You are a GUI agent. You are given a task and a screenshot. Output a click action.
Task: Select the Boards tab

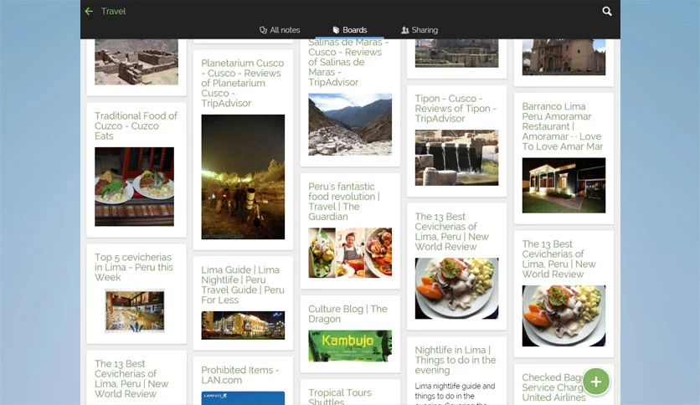pos(349,30)
